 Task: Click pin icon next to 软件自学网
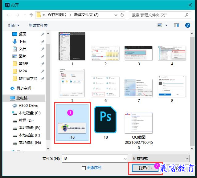tap(43, 79)
